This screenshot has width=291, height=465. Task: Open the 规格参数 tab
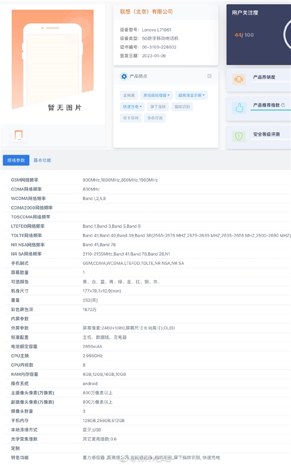[16, 160]
